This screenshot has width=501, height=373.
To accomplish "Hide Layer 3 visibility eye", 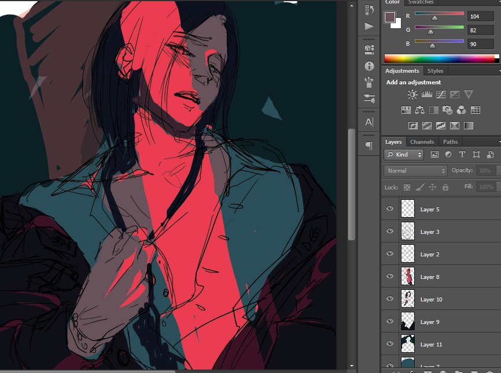I will point(390,231).
